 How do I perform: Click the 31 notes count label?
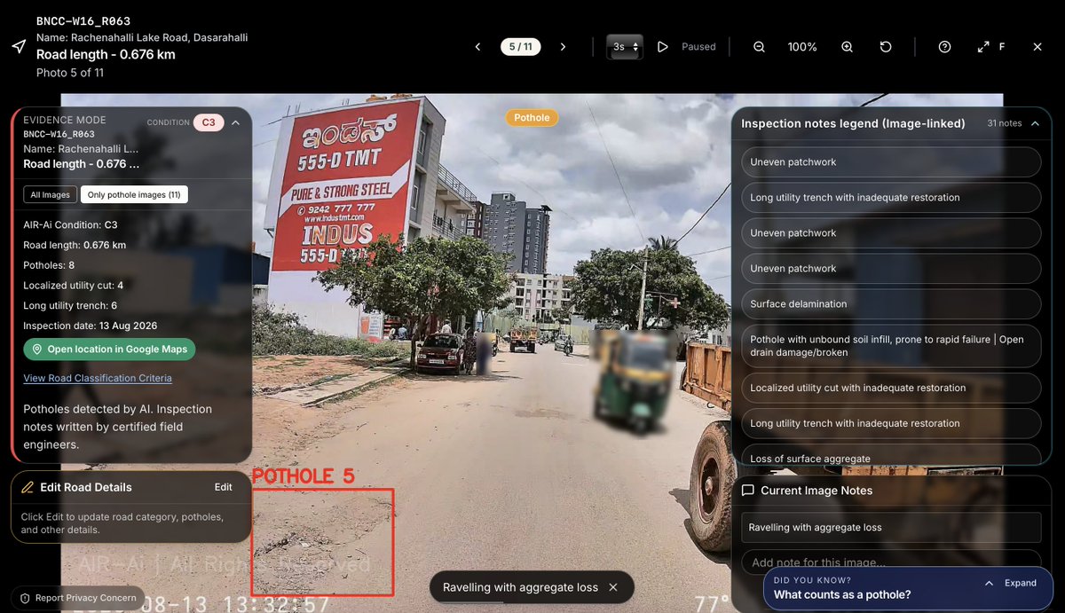(x=1005, y=123)
